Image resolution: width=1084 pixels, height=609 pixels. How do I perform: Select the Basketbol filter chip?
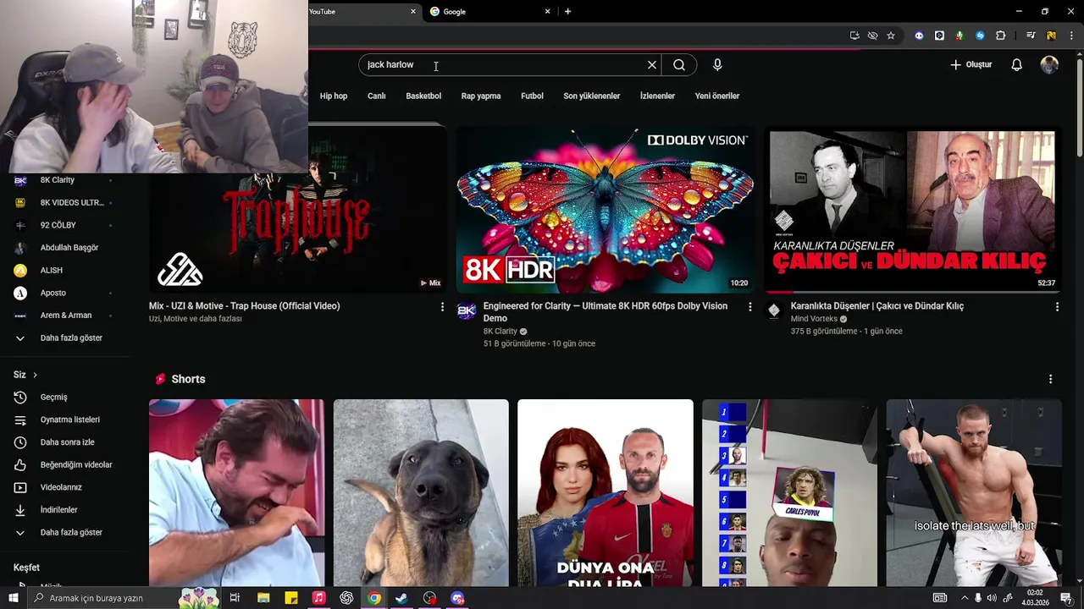(x=423, y=96)
